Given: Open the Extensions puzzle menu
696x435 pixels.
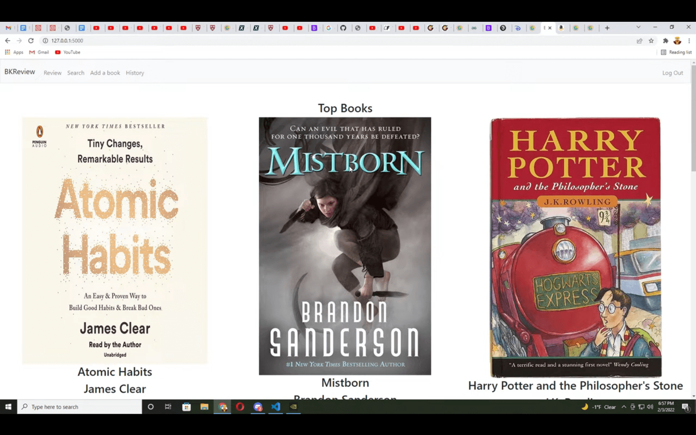Looking at the screenshot, I should pyautogui.click(x=665, y=41).
